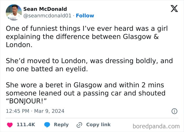
Task: Click the blue reply bubble icon
Action: [x=47, y=125]
